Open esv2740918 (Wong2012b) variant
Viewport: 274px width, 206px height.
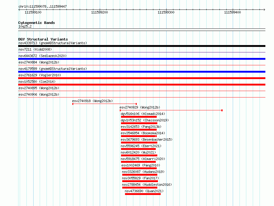[92, 101]
